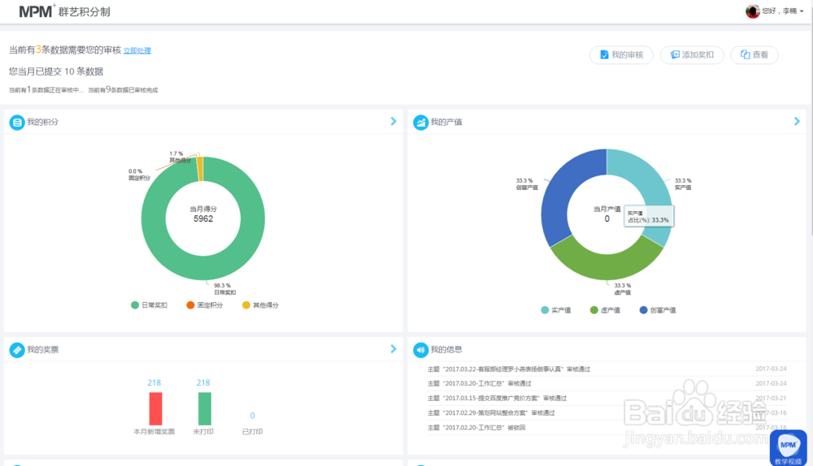The width and height of the screenshot is (813, 466).
Task: Click the green 未打印 bar
Action: 205,408
